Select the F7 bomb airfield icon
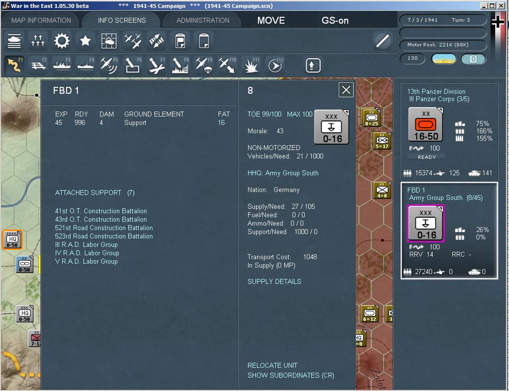 pyautogui.click(x=157, y=65)
